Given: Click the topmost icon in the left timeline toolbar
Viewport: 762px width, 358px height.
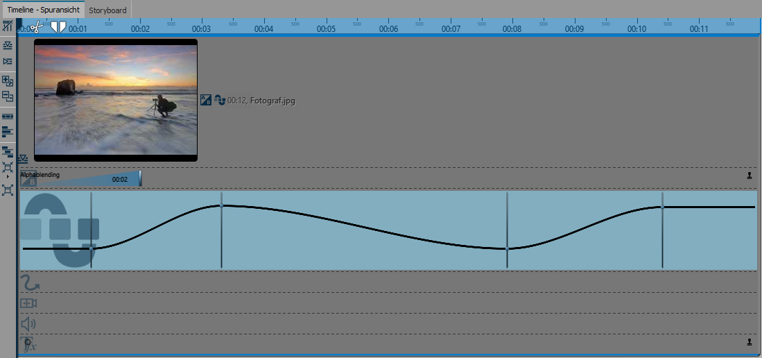Looking at the screenshot, I should (8, 26).
